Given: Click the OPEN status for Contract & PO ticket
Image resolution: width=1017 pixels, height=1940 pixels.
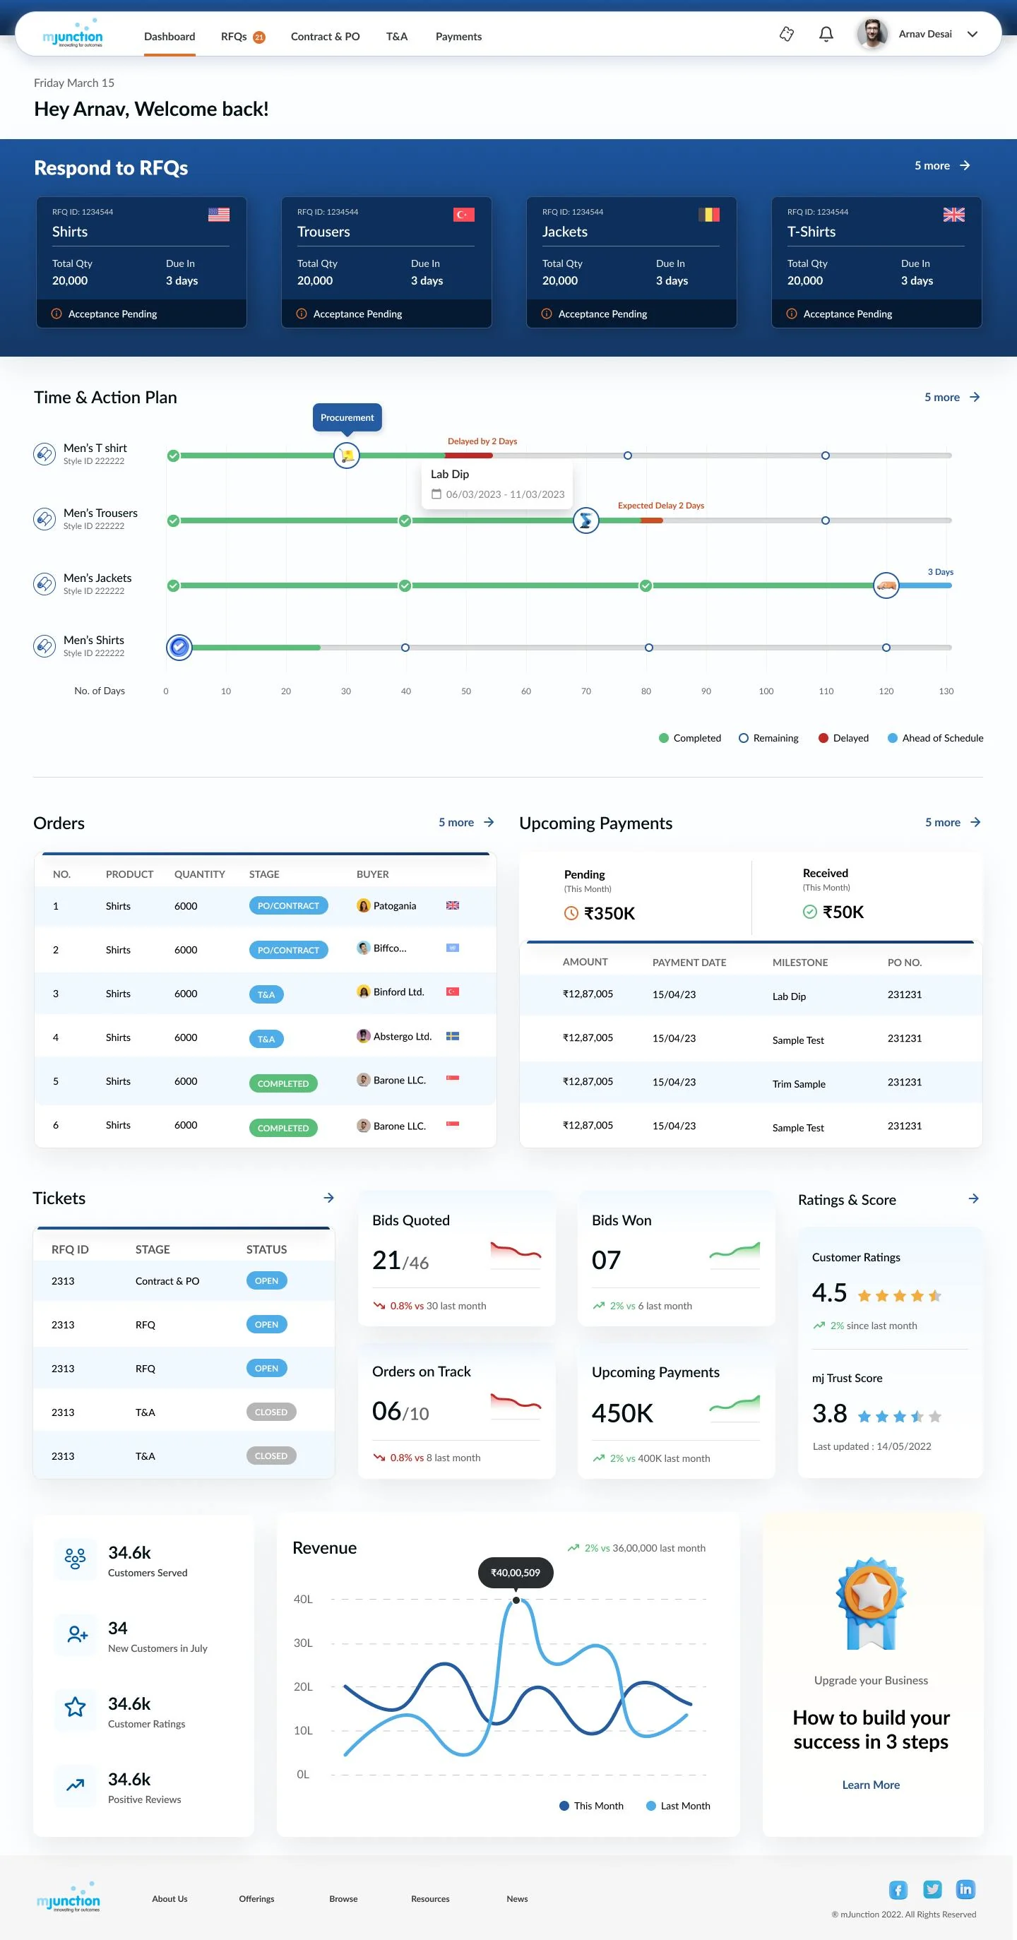Looking at the screenshot, I should 267,1281.
